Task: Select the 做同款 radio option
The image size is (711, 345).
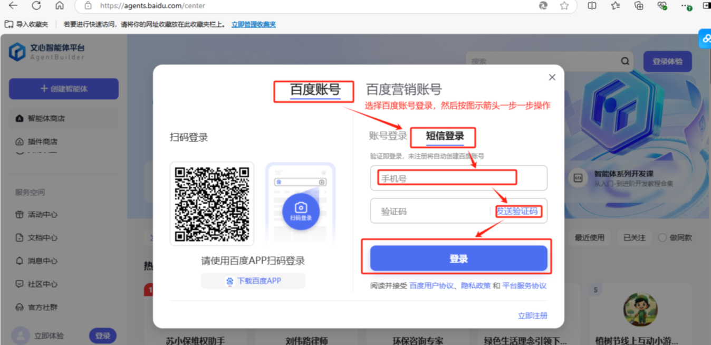Action: (662, 238)
